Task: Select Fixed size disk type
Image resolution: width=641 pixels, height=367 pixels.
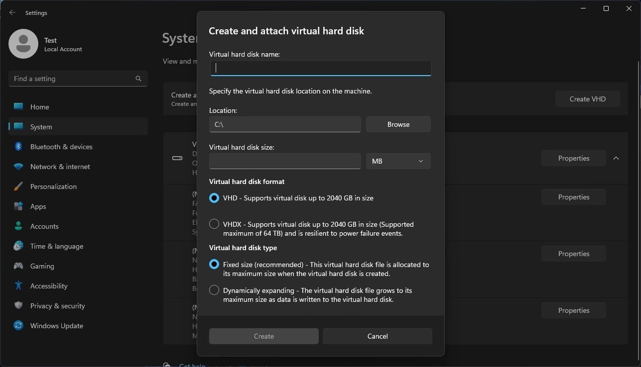Action: tap(214, 264)
